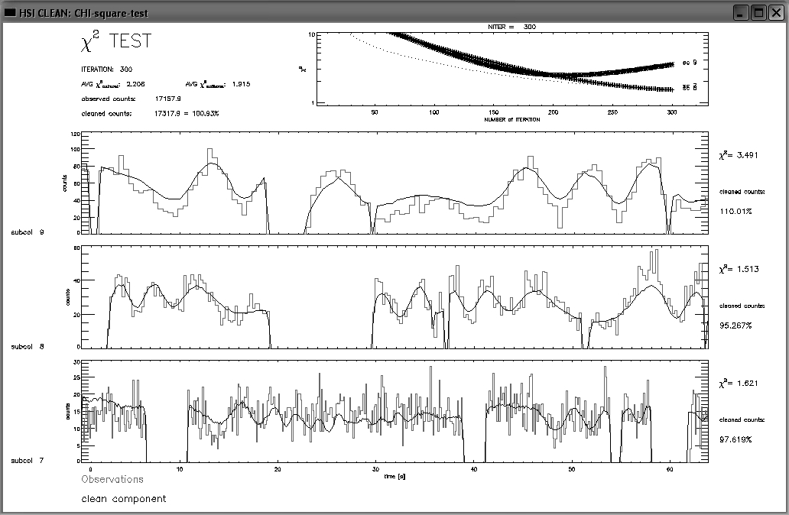Maximize the CHI-square-test window
Screen dimensions: 789x515
tap(758, 12)
